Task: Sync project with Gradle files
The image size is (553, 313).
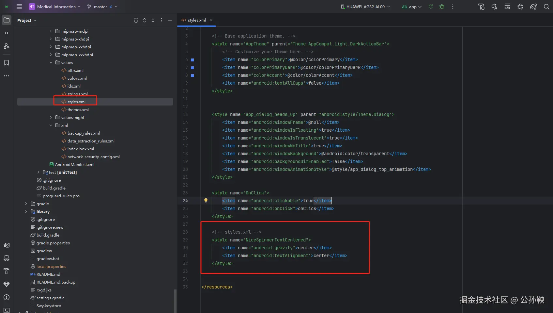Action: point(533,7)
